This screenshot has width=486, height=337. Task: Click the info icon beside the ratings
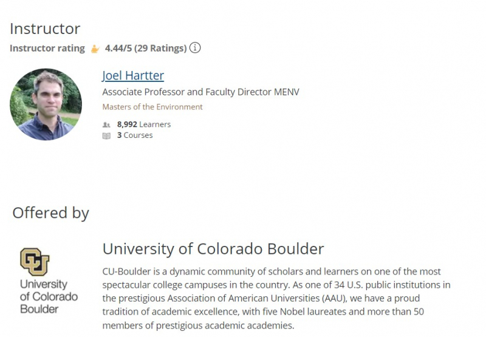[195, 48]
